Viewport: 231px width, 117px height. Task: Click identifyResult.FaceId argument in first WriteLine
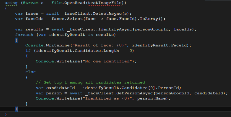coord(159,45)
